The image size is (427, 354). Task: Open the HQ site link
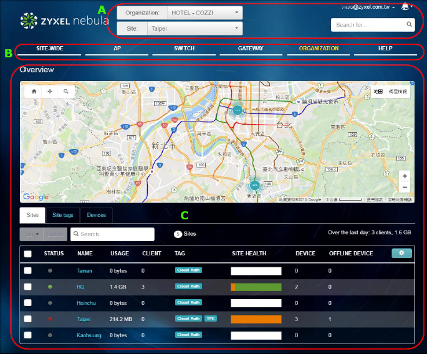click(x=80, y=287)
